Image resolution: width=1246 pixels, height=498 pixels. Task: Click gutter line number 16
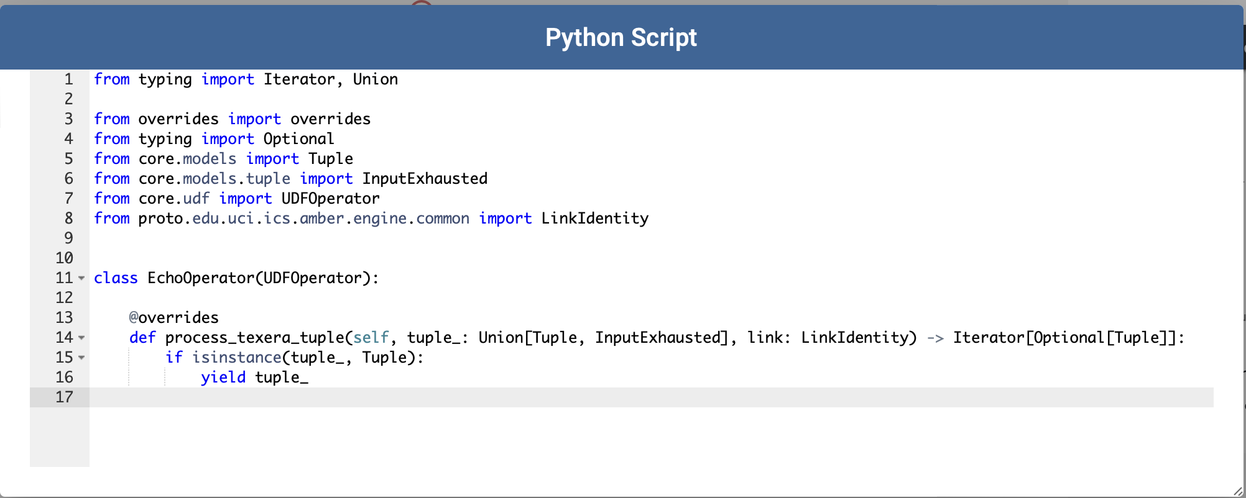coord(64,378)
